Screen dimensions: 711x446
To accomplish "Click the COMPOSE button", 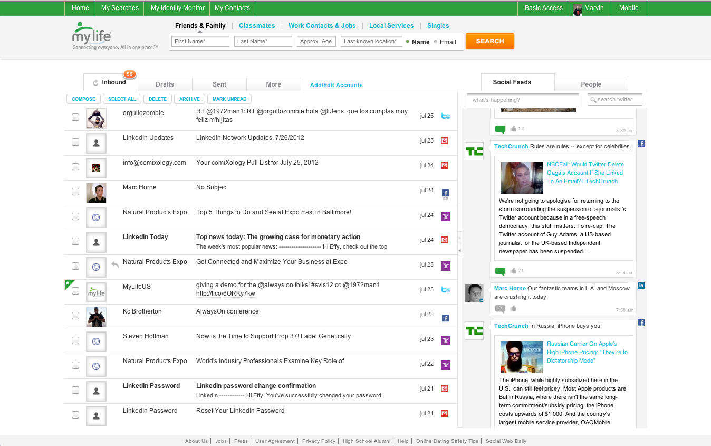I will [x=84, y=99].
